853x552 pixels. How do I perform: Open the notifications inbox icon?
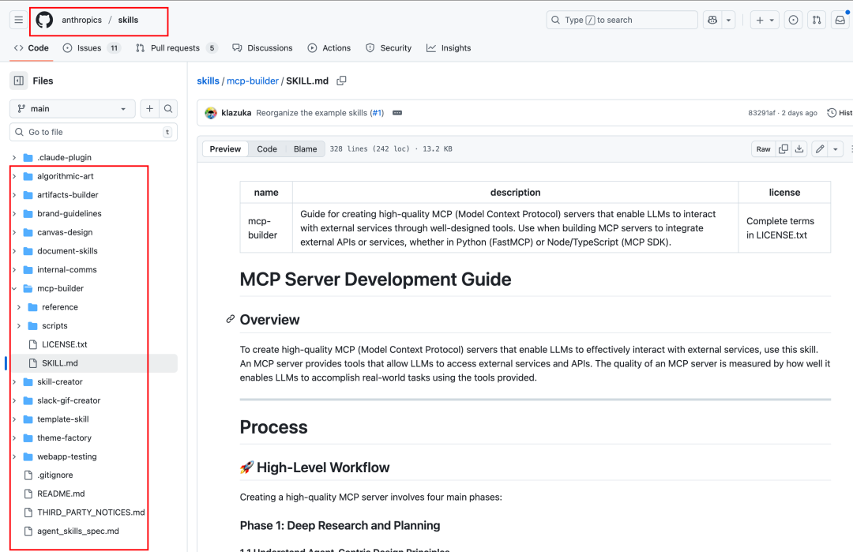coord(840,20)
